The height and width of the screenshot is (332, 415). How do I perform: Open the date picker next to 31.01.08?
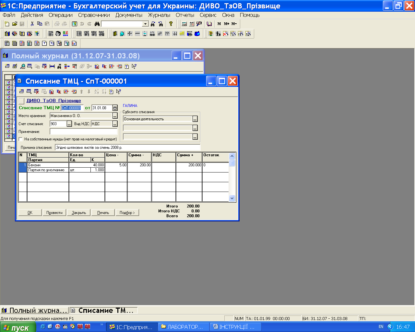(x=115, y=108)
